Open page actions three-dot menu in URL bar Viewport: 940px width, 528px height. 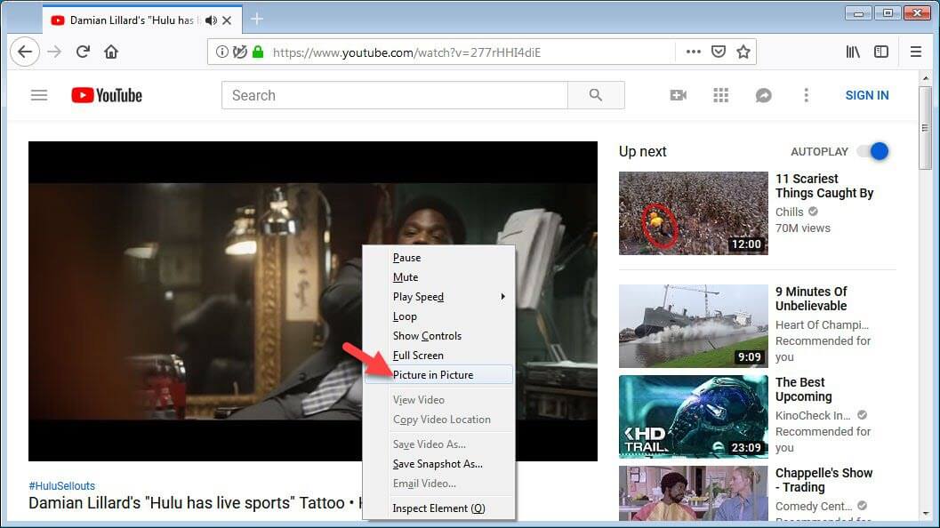[x=693, y=52]
